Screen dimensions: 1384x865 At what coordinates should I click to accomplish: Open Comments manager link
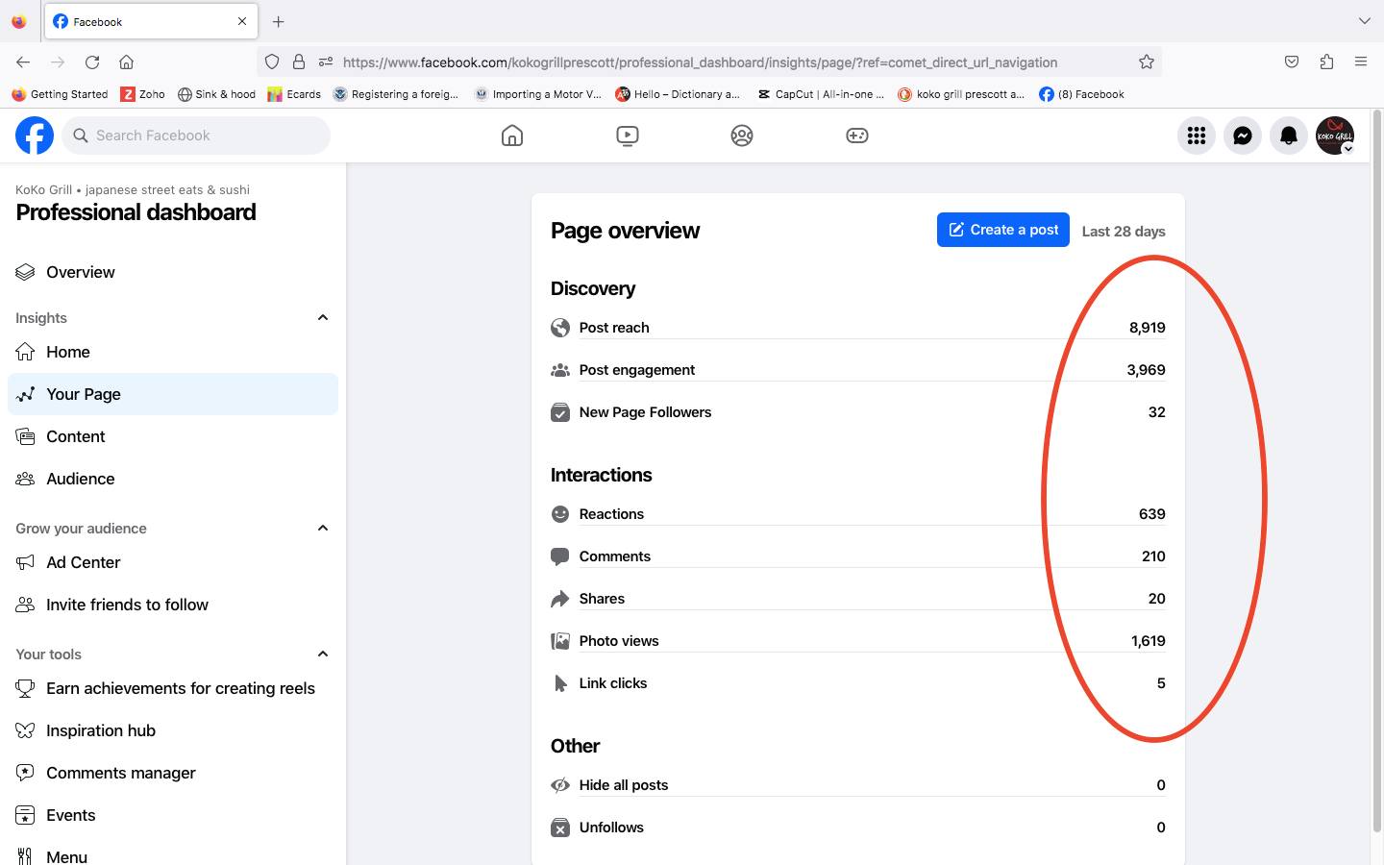click(x=120, y=773)
